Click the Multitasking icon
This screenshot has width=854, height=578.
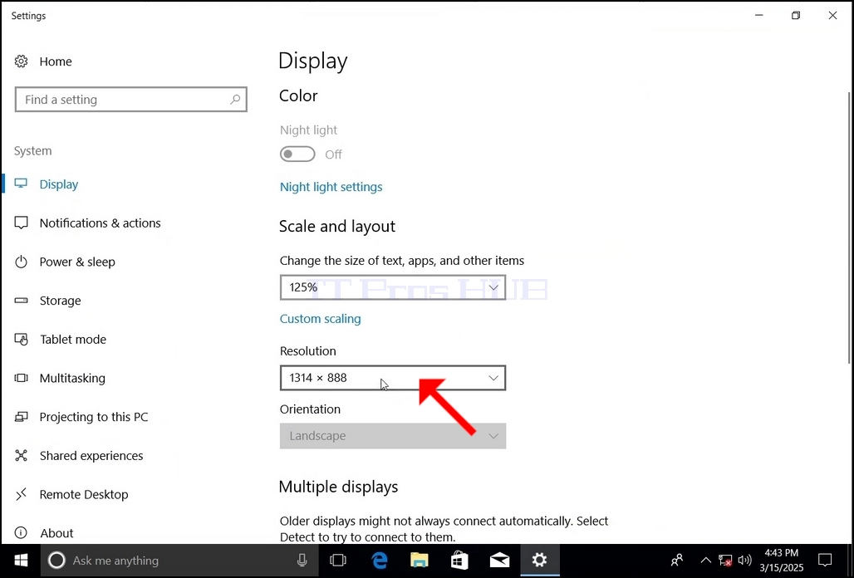point(22,378)
